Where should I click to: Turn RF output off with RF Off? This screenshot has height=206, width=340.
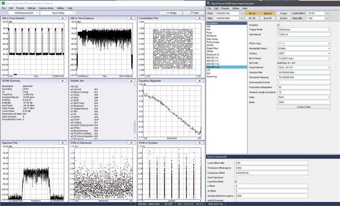[x=252, y=18]
